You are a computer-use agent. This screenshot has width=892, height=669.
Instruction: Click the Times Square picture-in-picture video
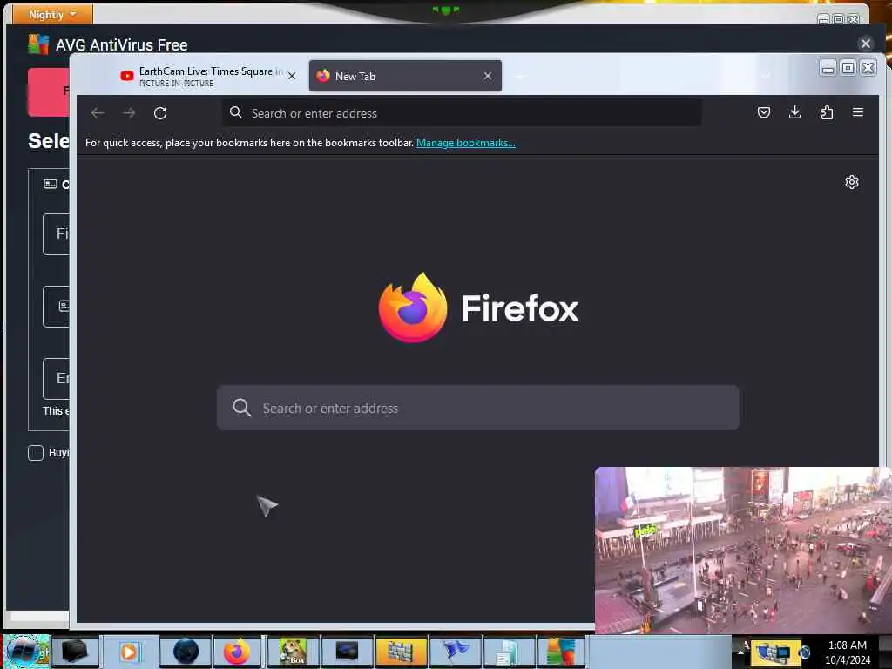743,551
